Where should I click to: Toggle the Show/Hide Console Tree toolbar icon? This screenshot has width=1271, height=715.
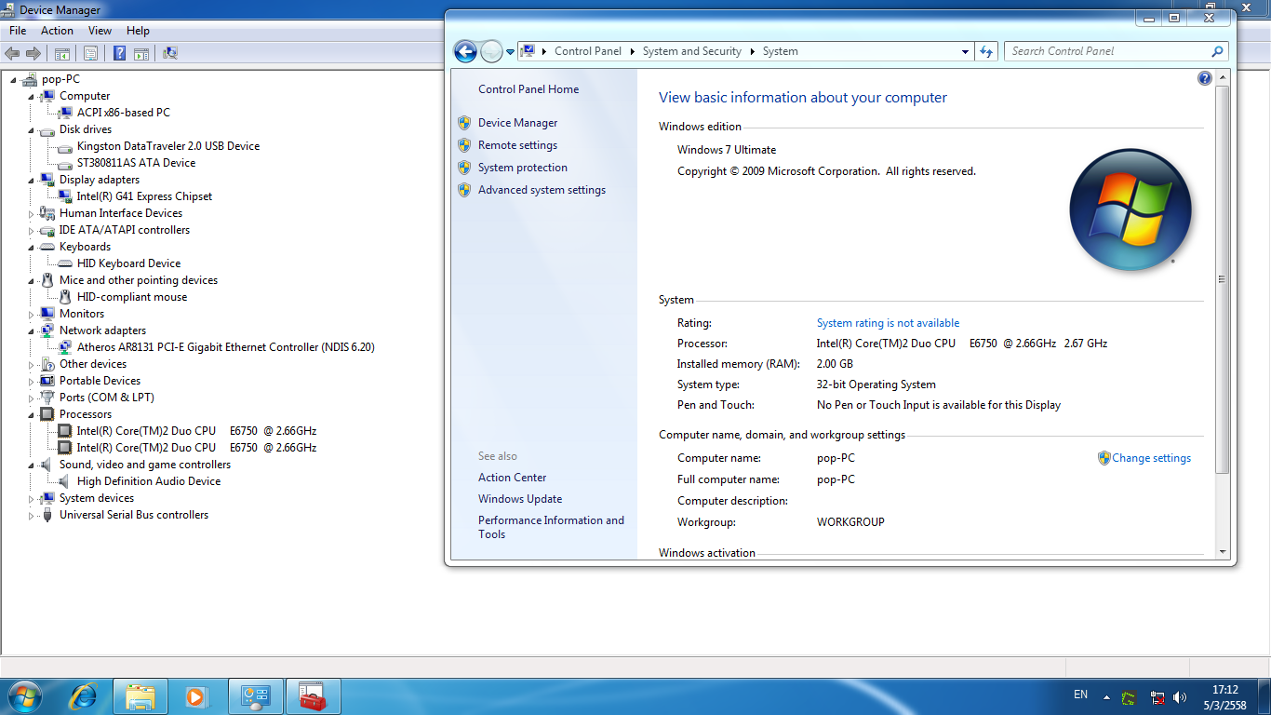[62, 54]
